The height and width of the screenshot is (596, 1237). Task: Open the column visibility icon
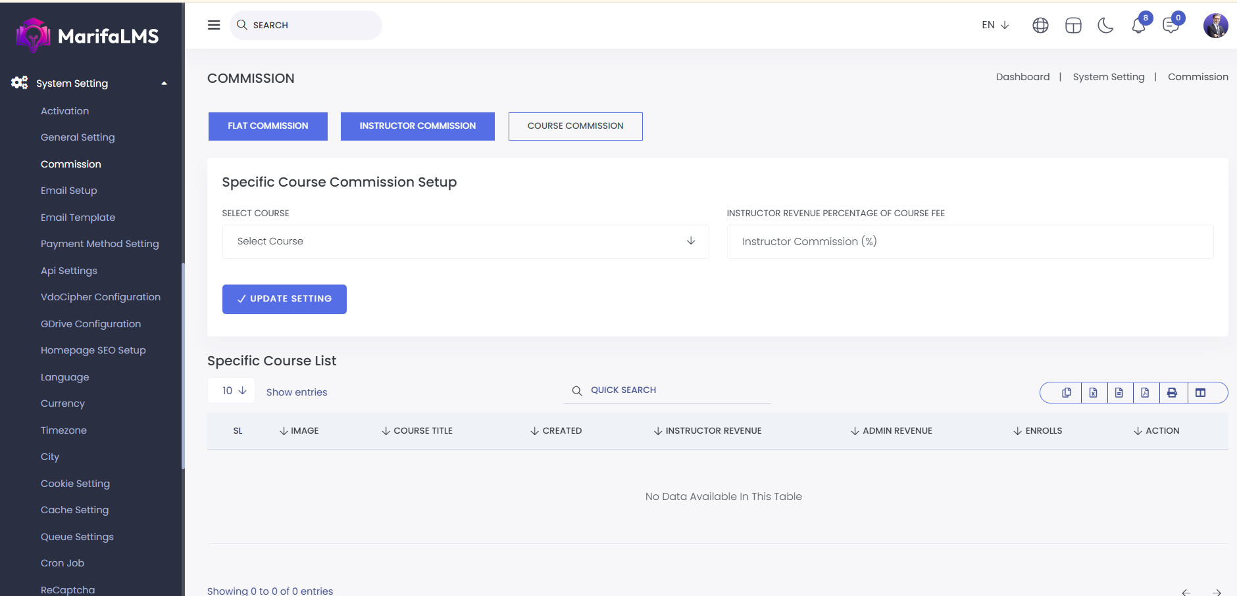coord(1200,393)
